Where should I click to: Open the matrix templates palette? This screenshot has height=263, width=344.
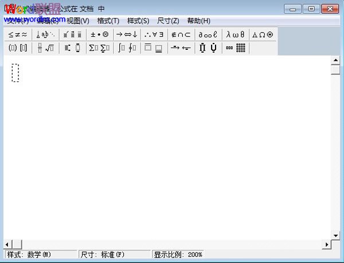pos(236,48)
